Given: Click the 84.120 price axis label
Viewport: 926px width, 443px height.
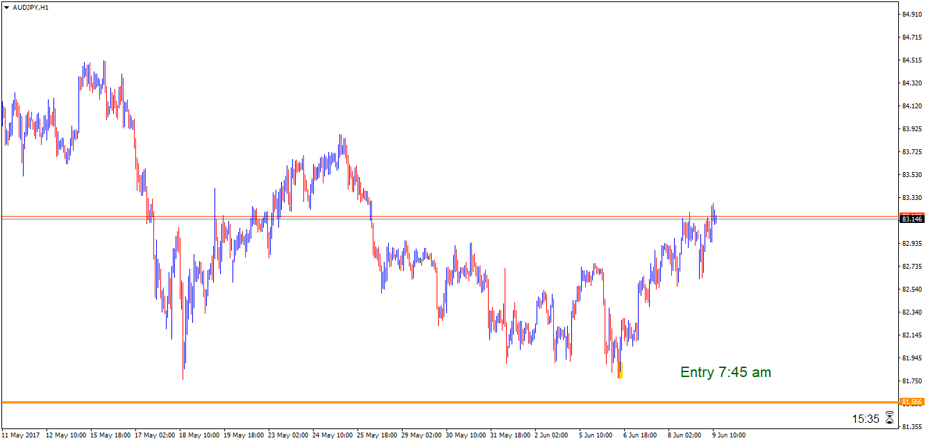Looking at the screenshot, I should (911, 106).
